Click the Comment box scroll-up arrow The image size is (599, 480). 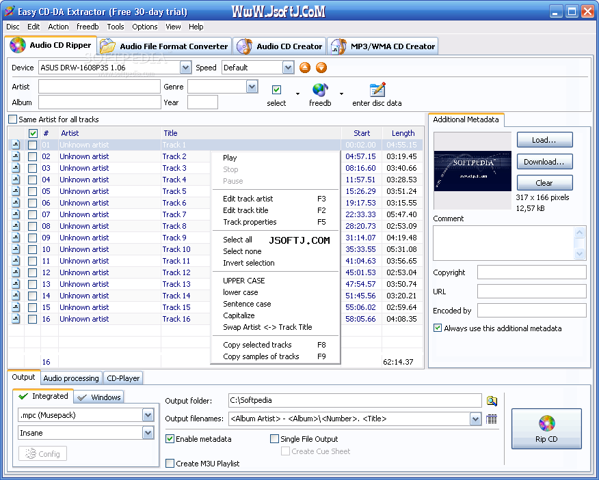point(580,232)
